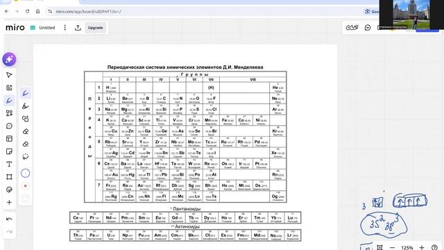This screenshot has width=444, height=250.
Task: Undo the last action
Action: pos(9,219)
